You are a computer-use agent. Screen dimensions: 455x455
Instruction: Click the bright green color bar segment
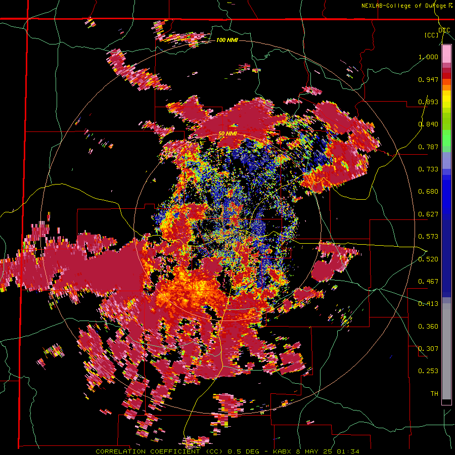point(446,138)
